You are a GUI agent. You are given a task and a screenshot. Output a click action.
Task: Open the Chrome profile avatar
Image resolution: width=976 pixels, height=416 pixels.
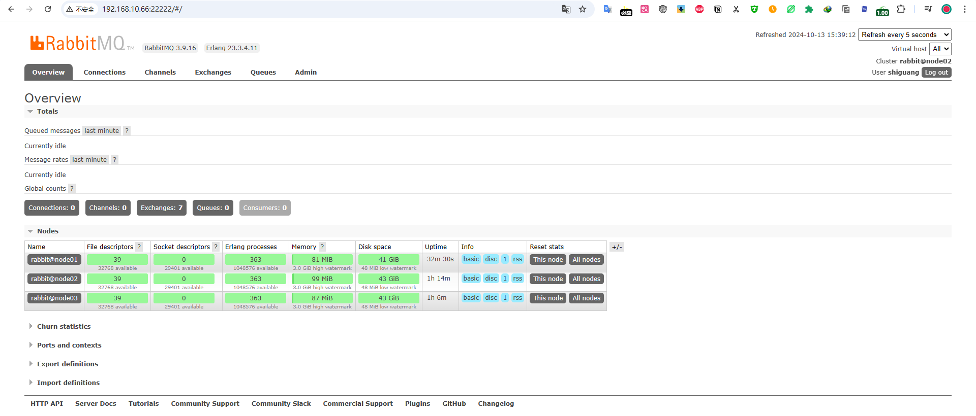947,9
